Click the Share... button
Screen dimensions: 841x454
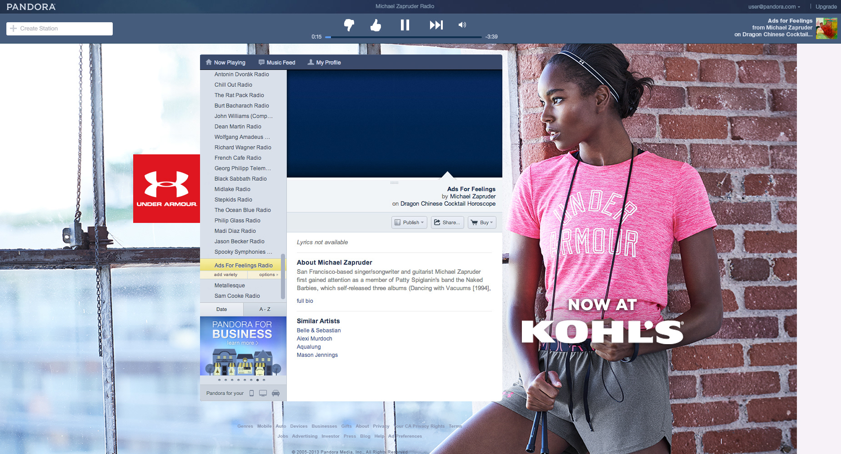(447, 222)
